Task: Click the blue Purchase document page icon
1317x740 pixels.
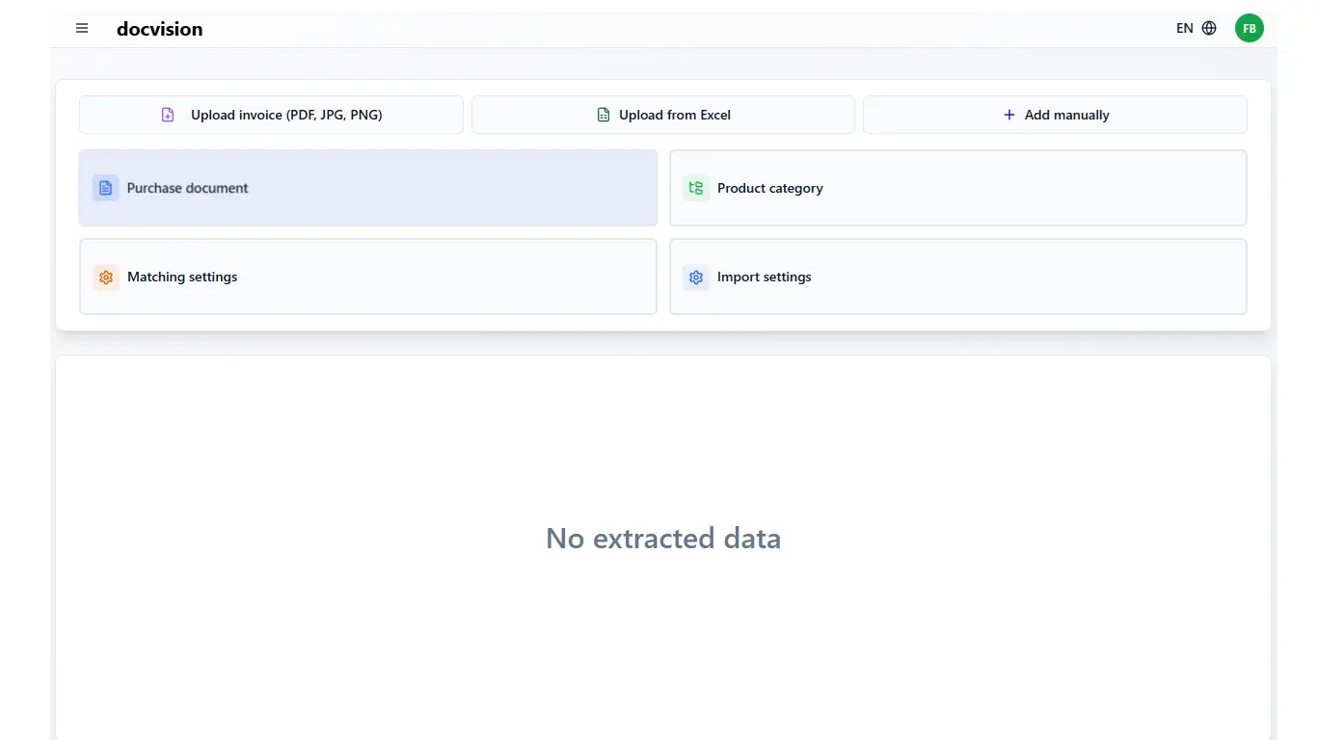Action: 106,188
